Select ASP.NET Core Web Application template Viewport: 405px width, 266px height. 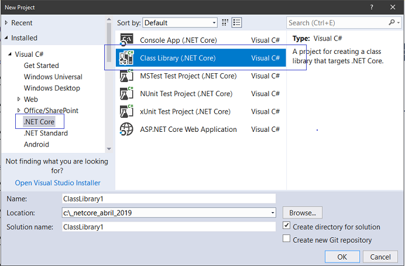(x=201, y=129)
